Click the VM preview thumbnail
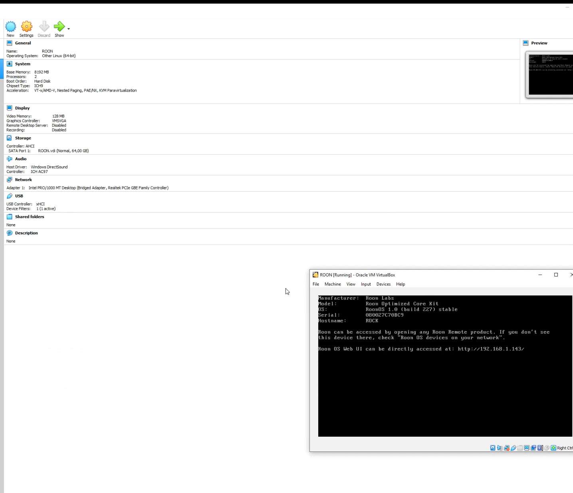Image resolution: width=573 pixels, height=493 pixels. pos(550,75)
